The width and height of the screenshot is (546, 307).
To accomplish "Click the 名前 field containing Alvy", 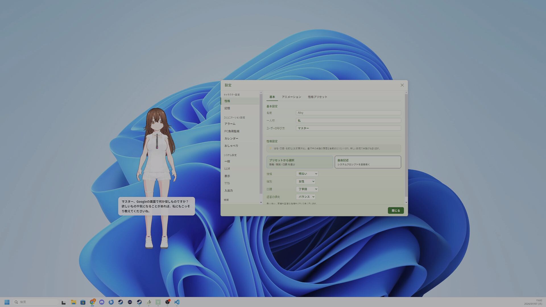I will 348,113.
